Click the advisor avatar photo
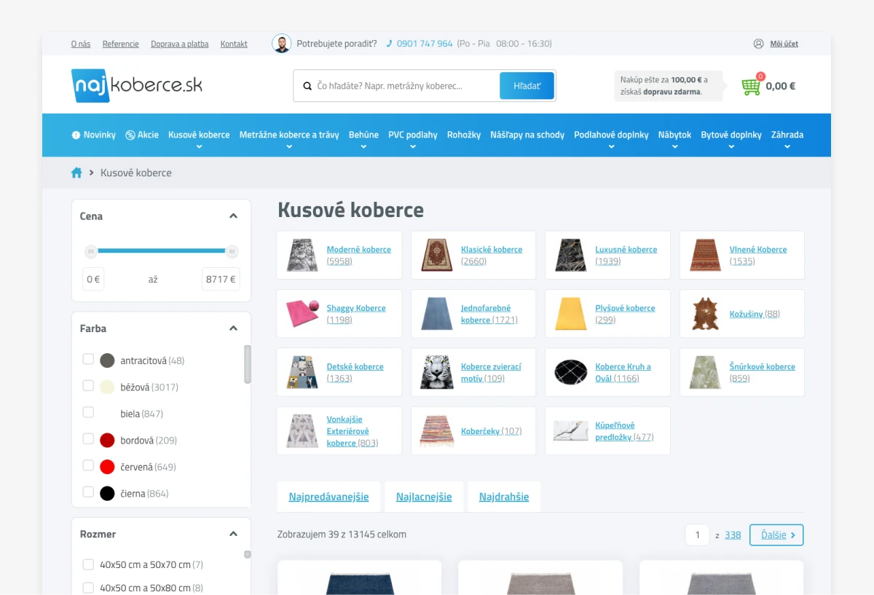874x595 pixels. click(281, 44)
